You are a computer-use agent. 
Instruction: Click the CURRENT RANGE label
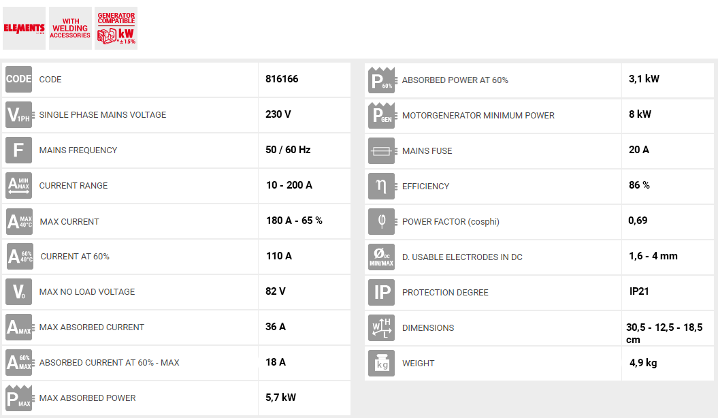pos(74,185)
